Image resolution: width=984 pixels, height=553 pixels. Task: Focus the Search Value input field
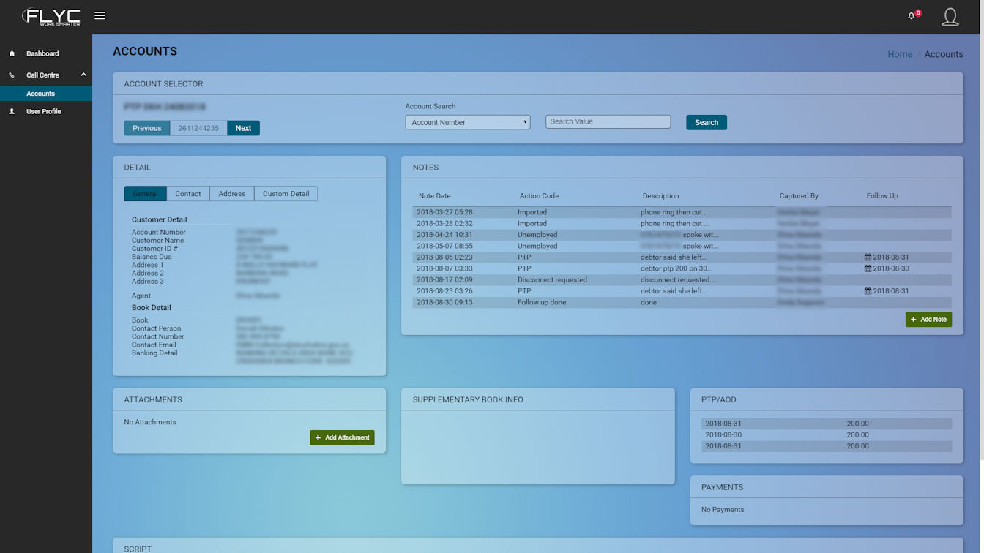608,121
